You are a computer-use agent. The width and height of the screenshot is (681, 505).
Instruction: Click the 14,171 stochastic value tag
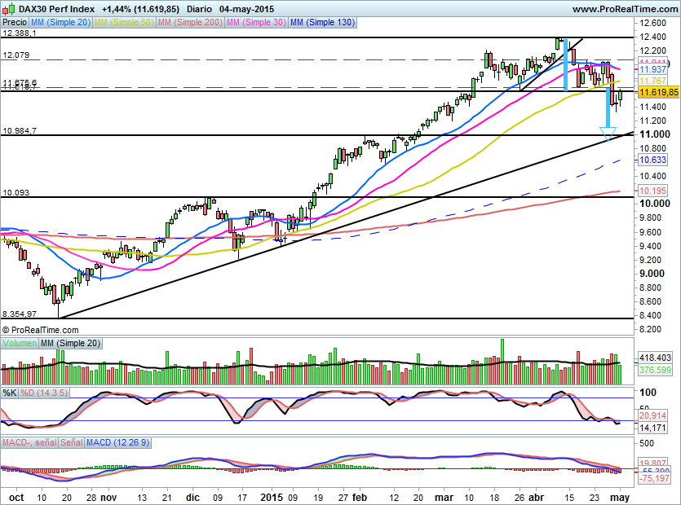652,428
